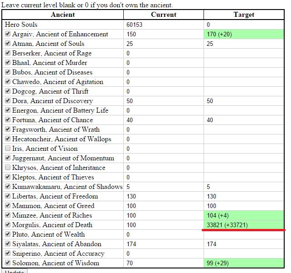The height and width of the screenshot is (273, 291).
Task: Select Argaiv target cell 170 (+20)
Action: 244,34
